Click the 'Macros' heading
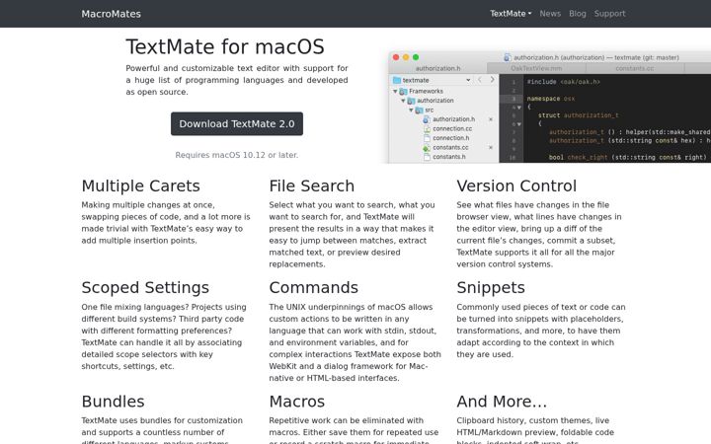The width and height of the screenshot is (711, 444). 296,402
